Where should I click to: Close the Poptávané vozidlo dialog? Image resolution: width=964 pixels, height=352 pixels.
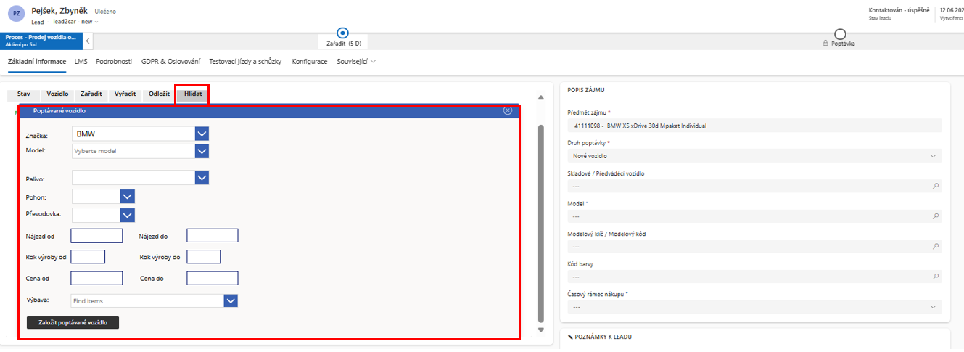[x=508, y=110]
